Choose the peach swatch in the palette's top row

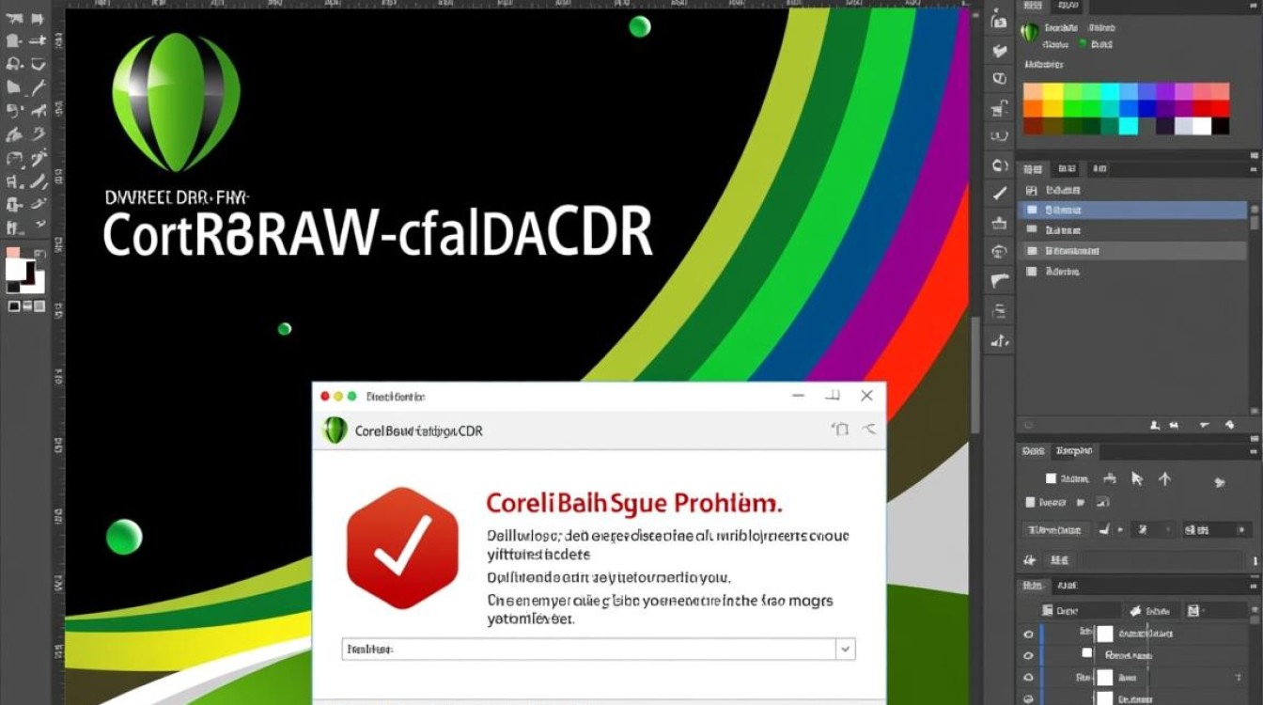click(x=1033, y=91)
